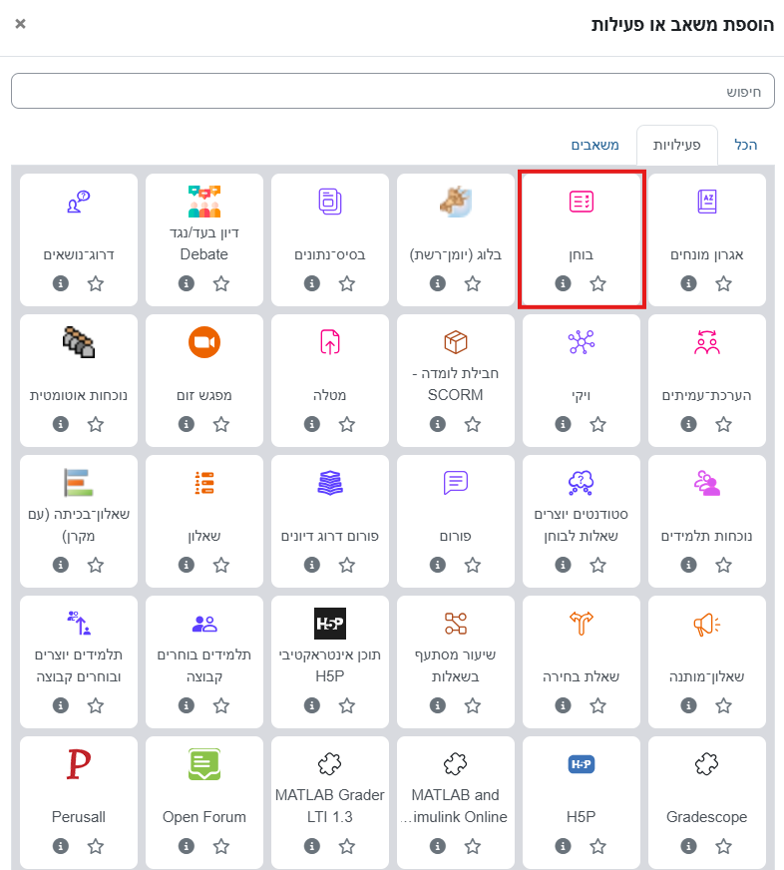Choose the Zoom meeting (מפגש זום) icon
The height and width of the screenshot is (870, 784).
pyautogui.click(x=204, y=342)
